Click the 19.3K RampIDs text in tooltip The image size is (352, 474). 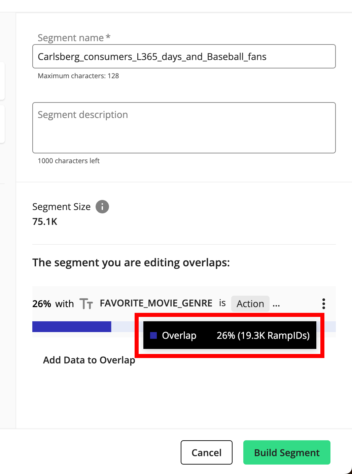click(273, 335)
